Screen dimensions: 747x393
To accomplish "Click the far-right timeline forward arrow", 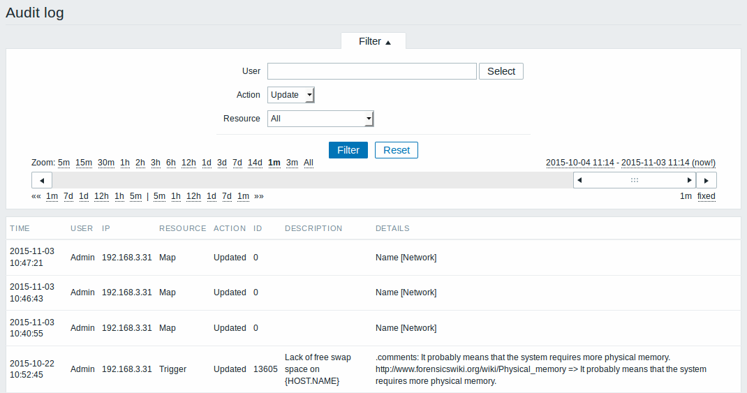I will 707,181.
